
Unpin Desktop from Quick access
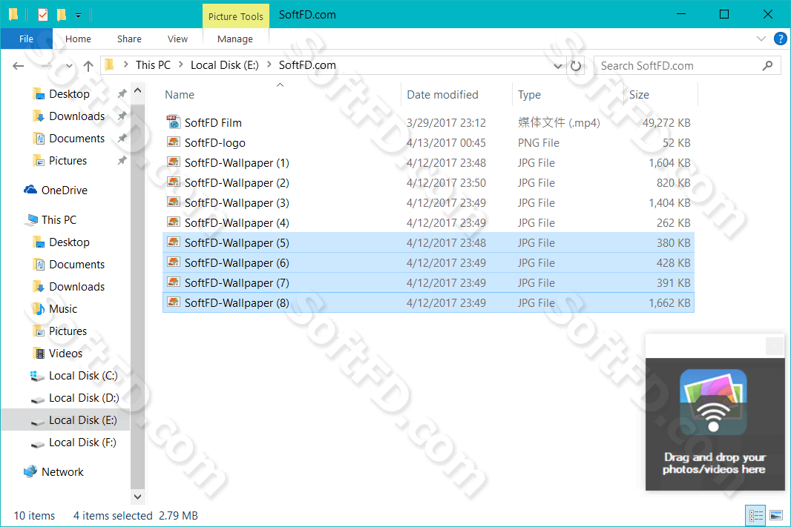pyautogui.click(x=122, y=93)
